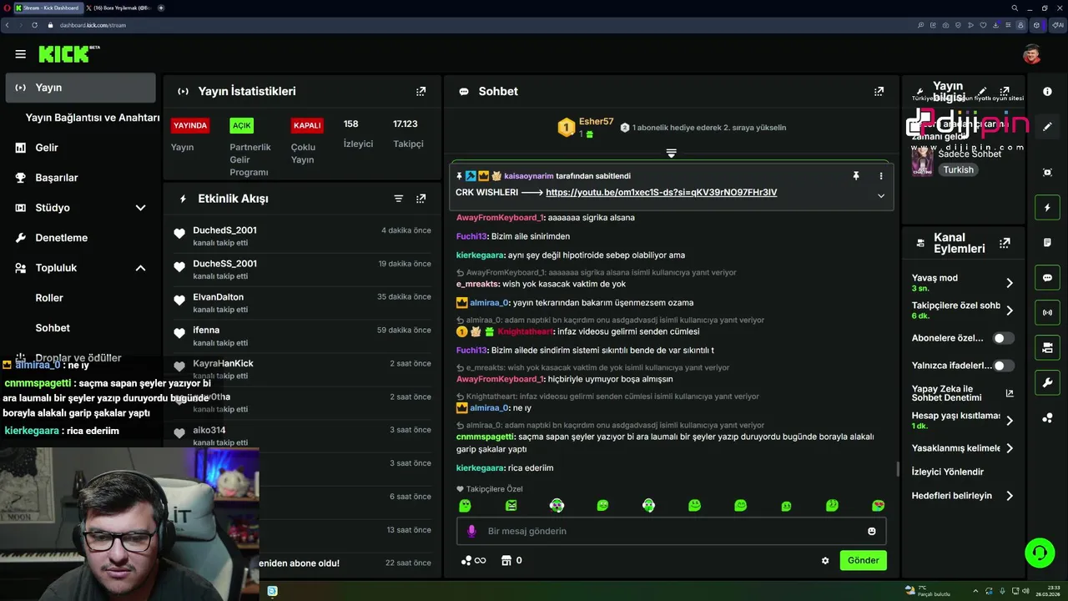The width and height of the screenshot is (1068, 601).
Task: Open Sohbet under Topluluk
Action: pyautogui.click(x=53, y=328)
